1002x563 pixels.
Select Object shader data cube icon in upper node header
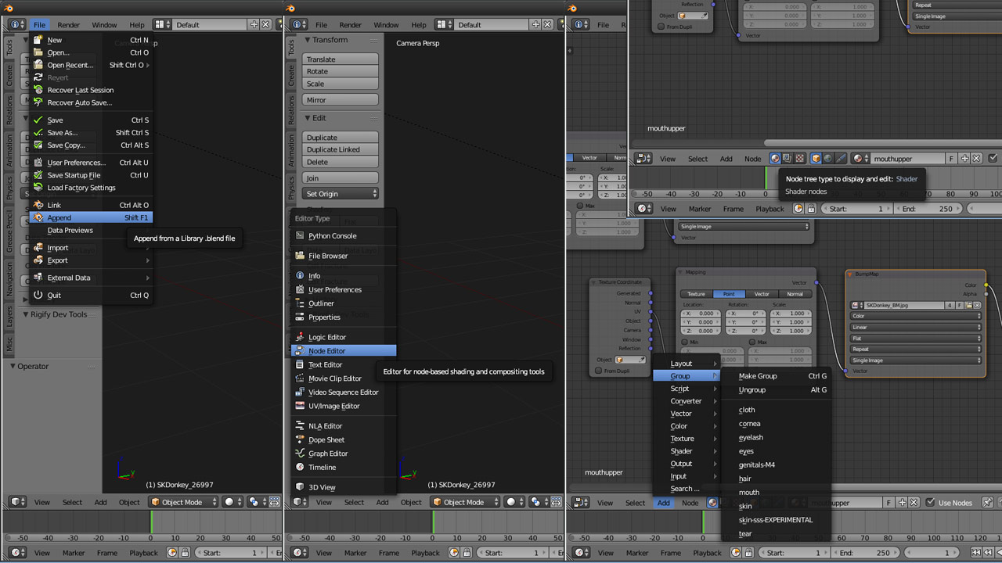point(816,158)
